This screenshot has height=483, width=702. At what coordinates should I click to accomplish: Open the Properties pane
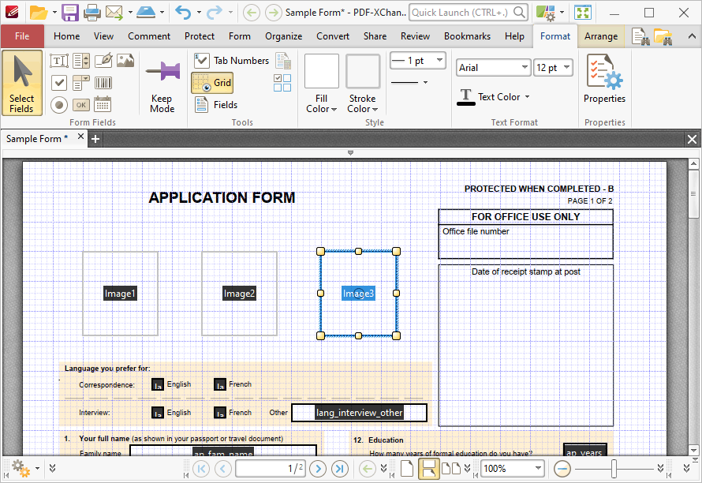coord(604,79)
